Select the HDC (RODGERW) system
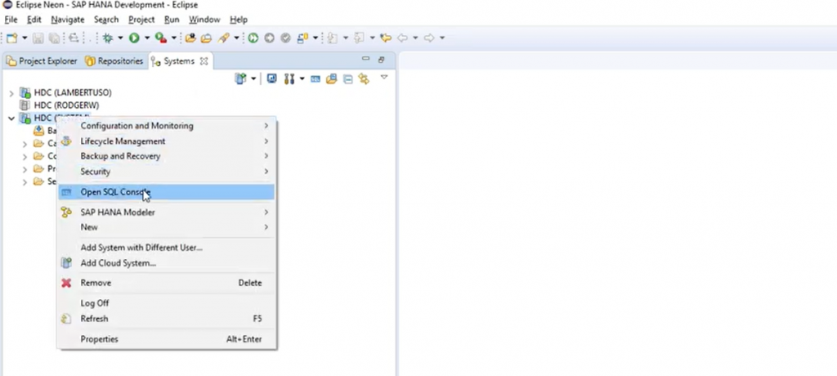Viewport: 837px width, 376px height. point(60,105)
